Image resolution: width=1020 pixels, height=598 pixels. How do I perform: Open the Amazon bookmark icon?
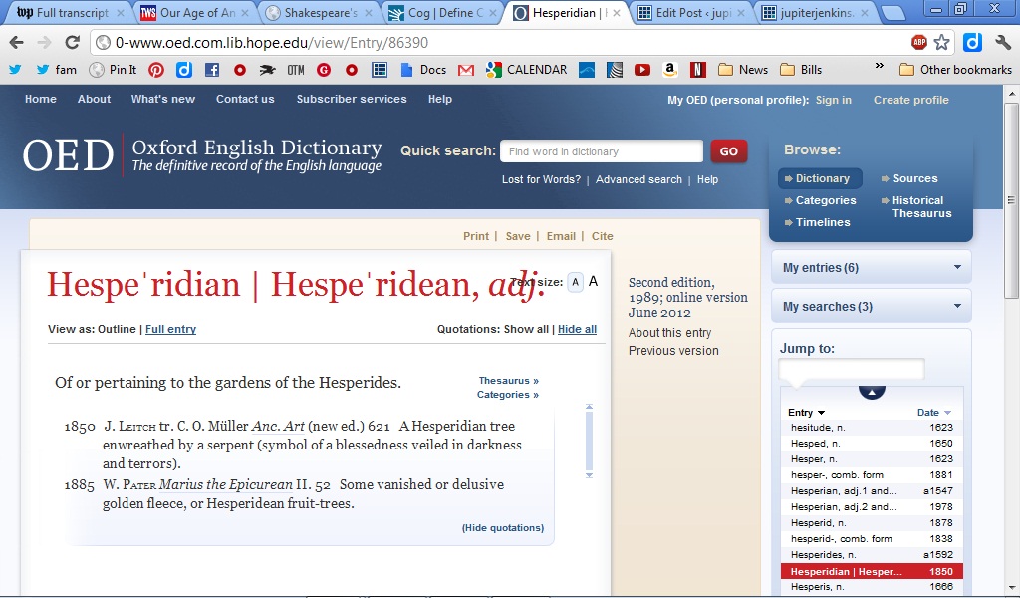tap(670, 70)
